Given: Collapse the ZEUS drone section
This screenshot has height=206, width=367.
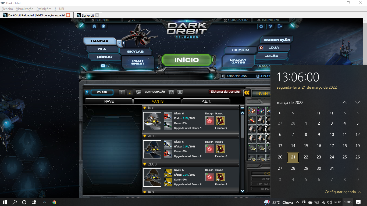Looking at the screenshot, I should pyautogui.click(x=145, y=164).
